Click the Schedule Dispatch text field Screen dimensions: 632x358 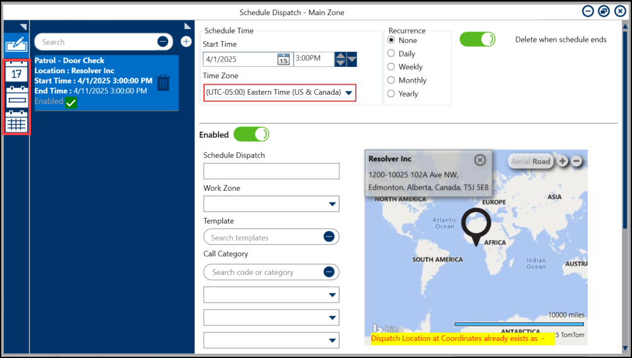pos(271,171)
